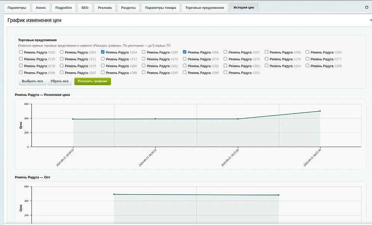Select the SEO tab
The height and width of the screenshot is (225, 372).
click(85, 7)
